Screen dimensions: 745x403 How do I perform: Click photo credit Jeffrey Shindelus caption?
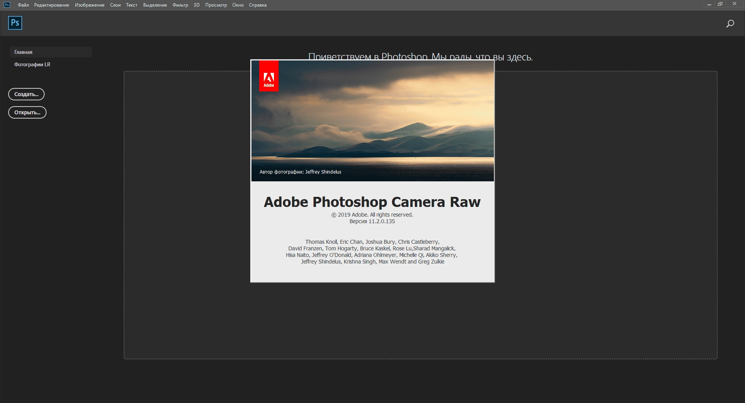(300, 172)
